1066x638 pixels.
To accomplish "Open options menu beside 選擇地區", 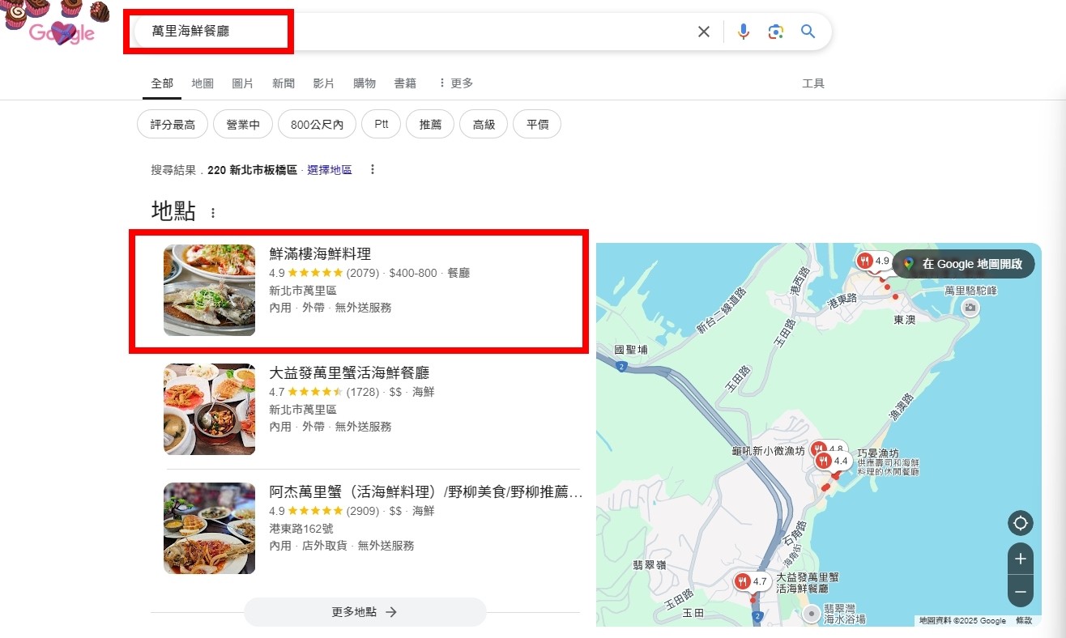I will pyautogui.click(x=373, y=170).
